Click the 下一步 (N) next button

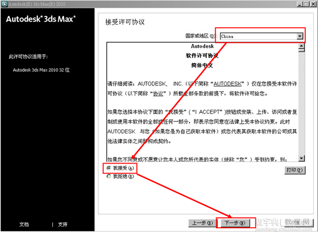(235, 223)
